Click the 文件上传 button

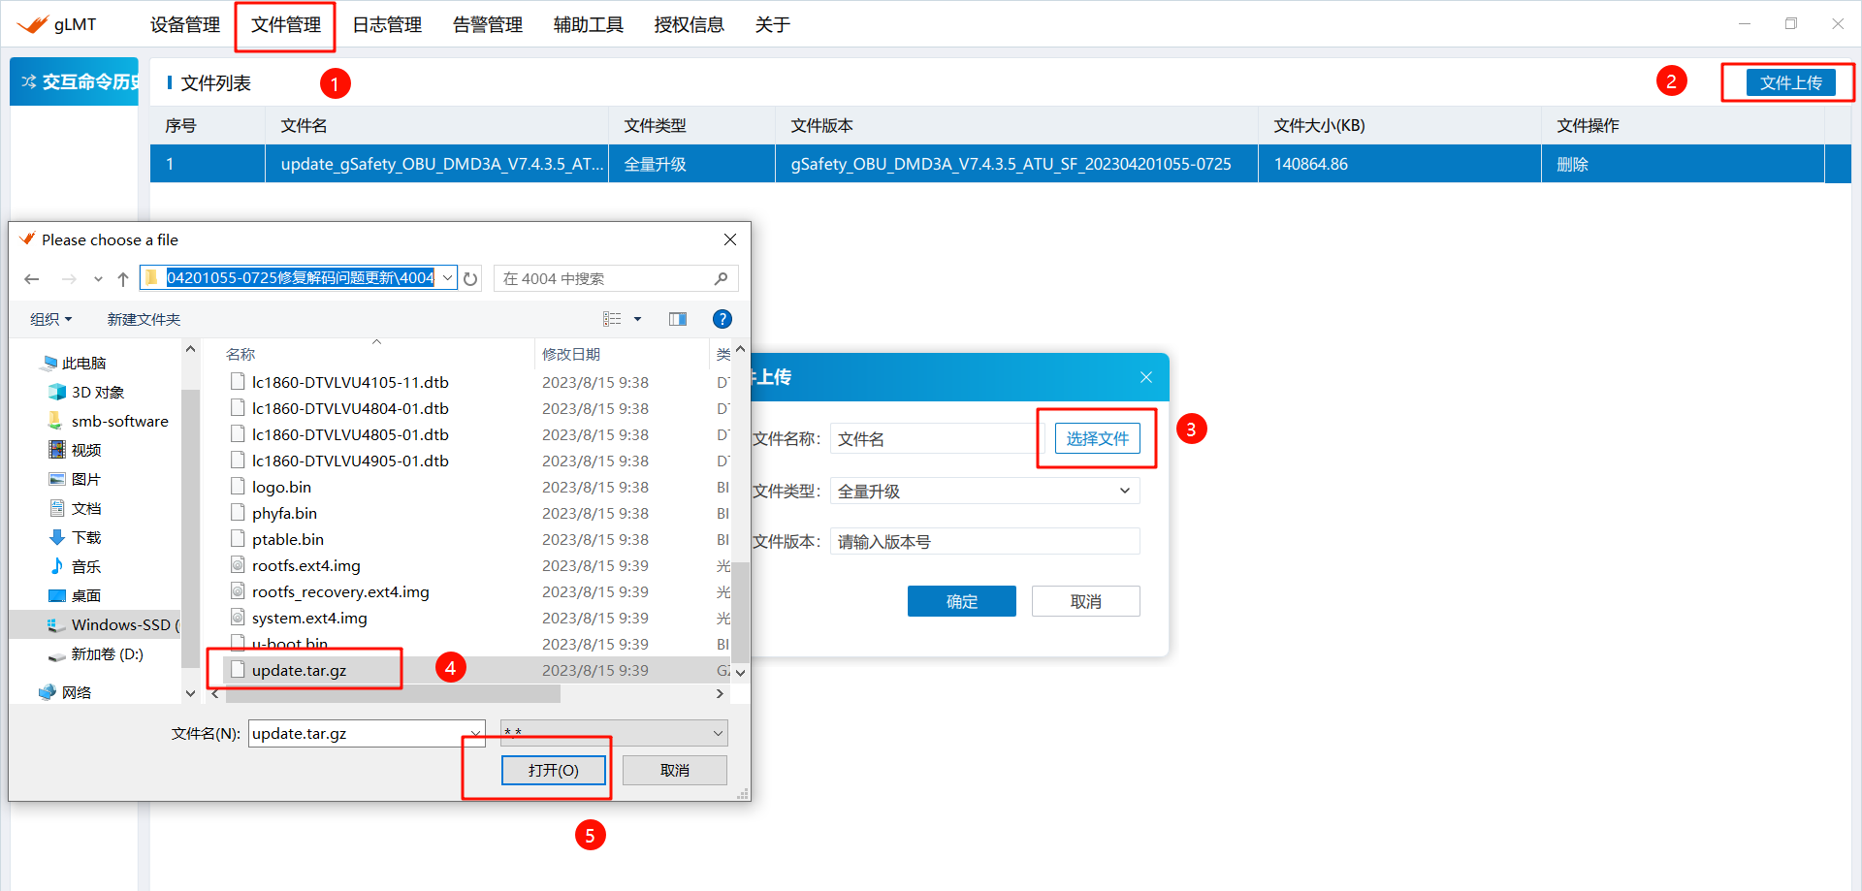click(x=1790, y=83)
